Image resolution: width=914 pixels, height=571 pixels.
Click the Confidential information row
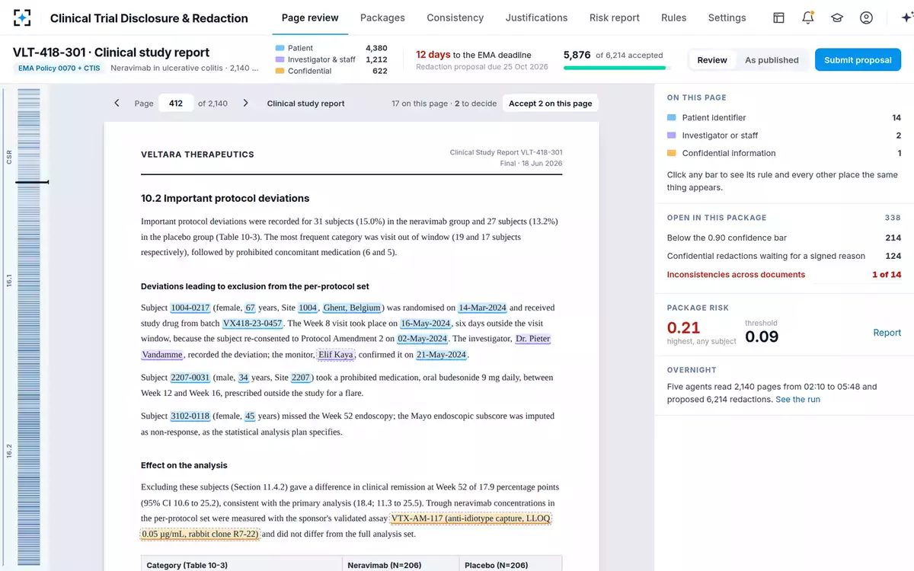pos(784,153)
